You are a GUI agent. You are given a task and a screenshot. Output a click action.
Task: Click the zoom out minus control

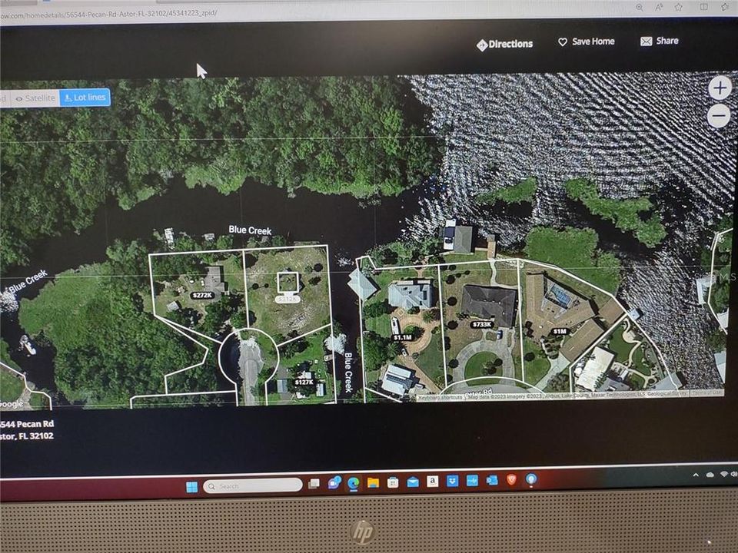click(720, 115)
